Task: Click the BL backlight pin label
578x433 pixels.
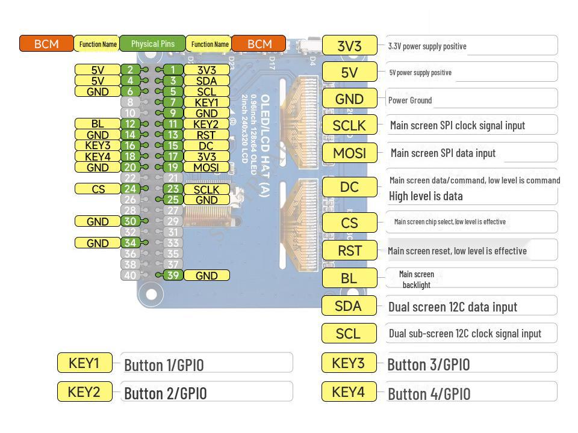Action: point(349,277)
